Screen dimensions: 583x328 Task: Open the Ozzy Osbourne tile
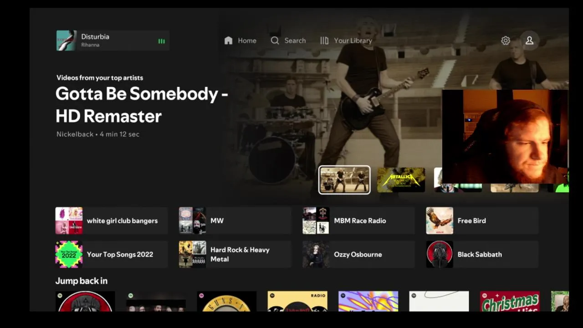(358, 254)
